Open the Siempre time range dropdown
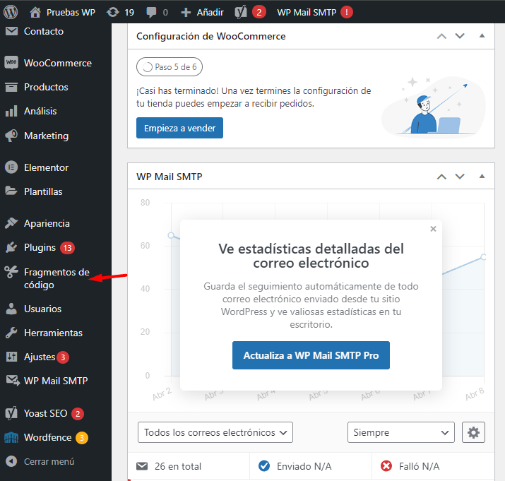This screenshot has height=481, width=505. click(401, 432)
